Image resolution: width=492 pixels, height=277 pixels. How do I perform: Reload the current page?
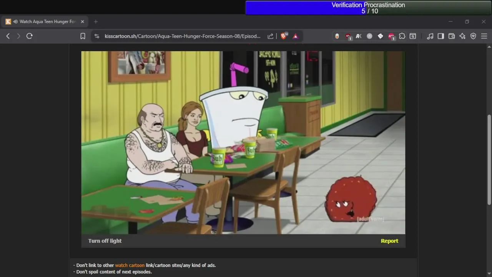pyautogui.click(x=29, y=36)
